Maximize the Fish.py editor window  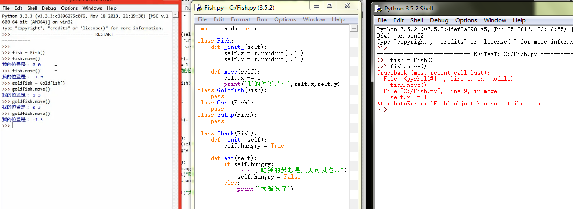(329, 5)
